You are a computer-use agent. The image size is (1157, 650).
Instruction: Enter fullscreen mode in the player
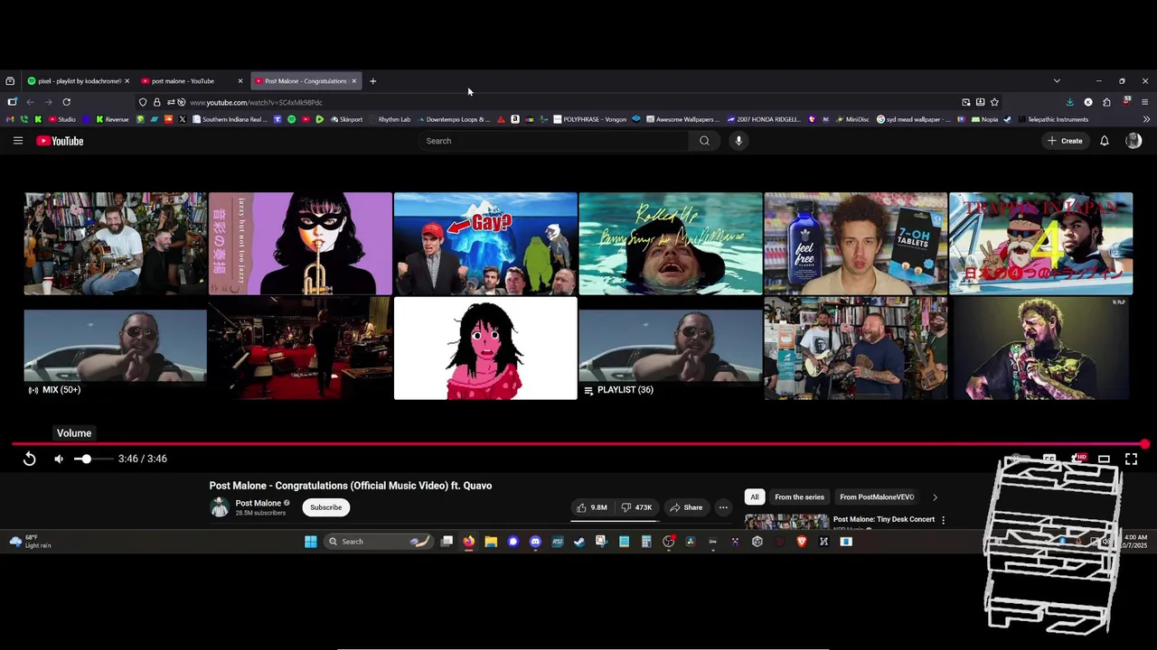point(1131,459)
